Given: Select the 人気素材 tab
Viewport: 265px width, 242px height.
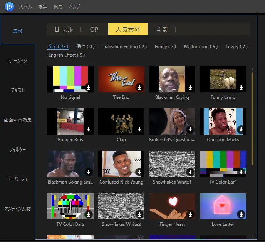Looking at the screenshot, I should [128, 29].
